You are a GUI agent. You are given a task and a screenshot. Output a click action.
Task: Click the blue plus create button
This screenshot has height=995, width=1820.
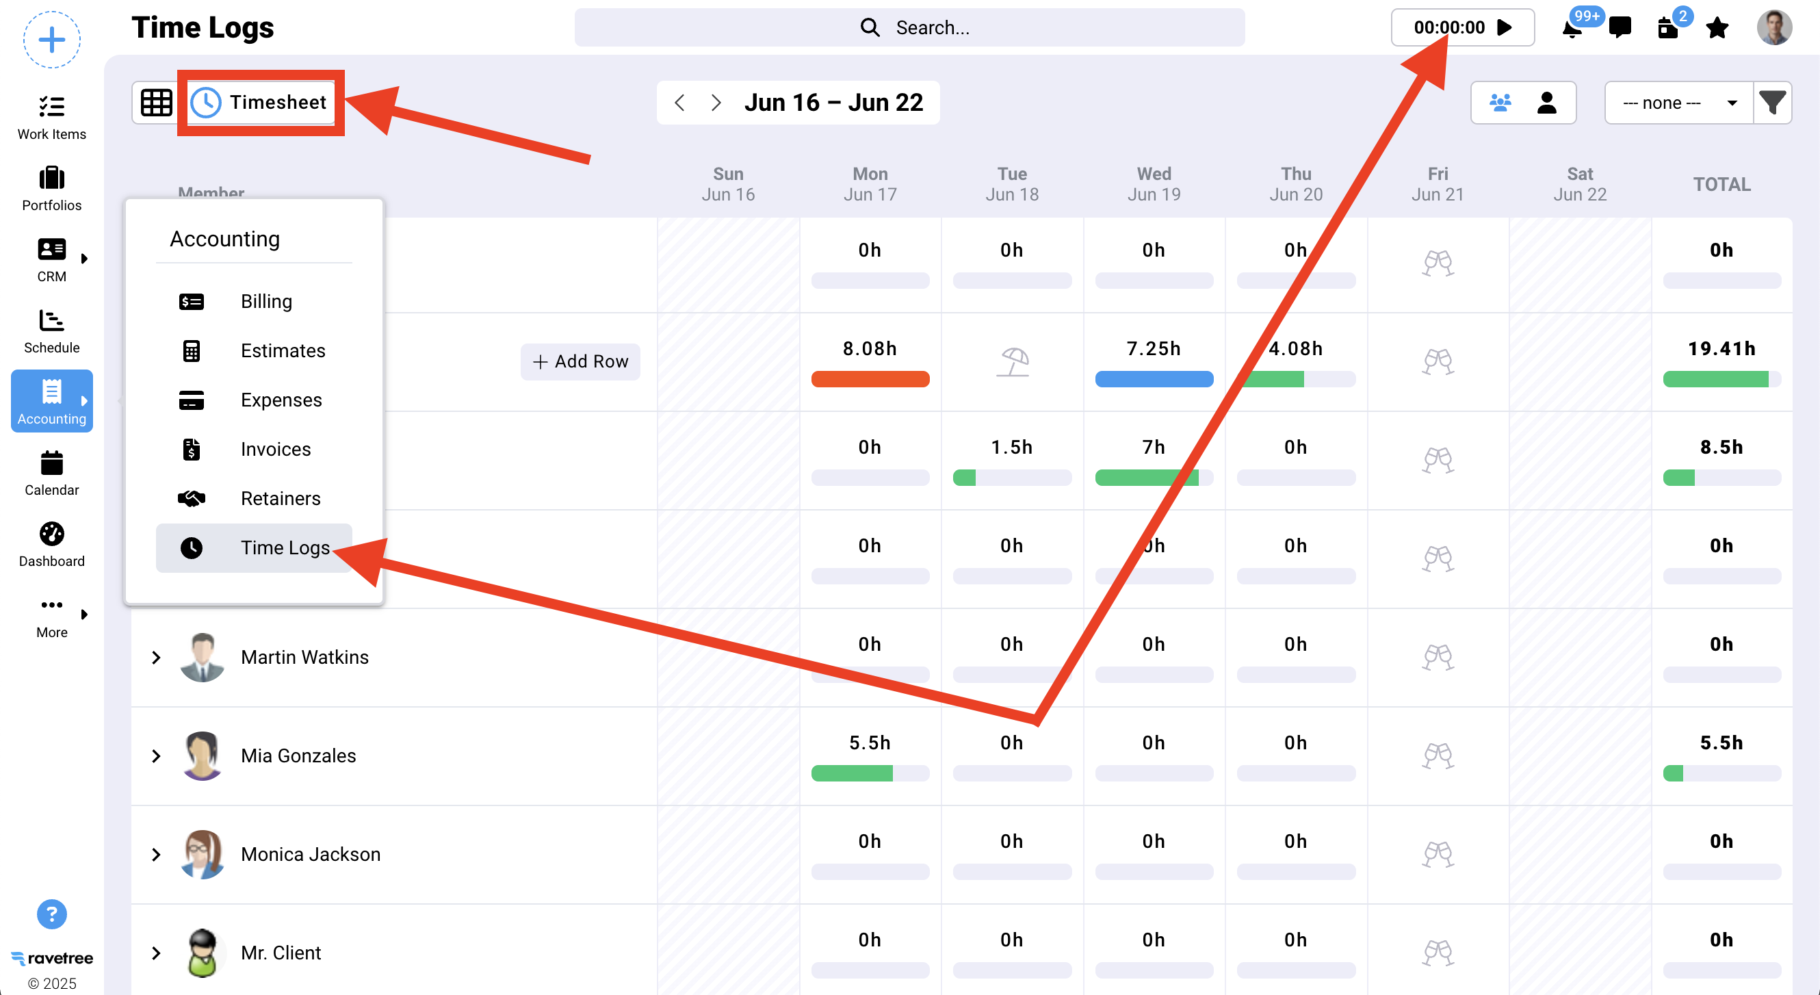[x=51, y=39]
